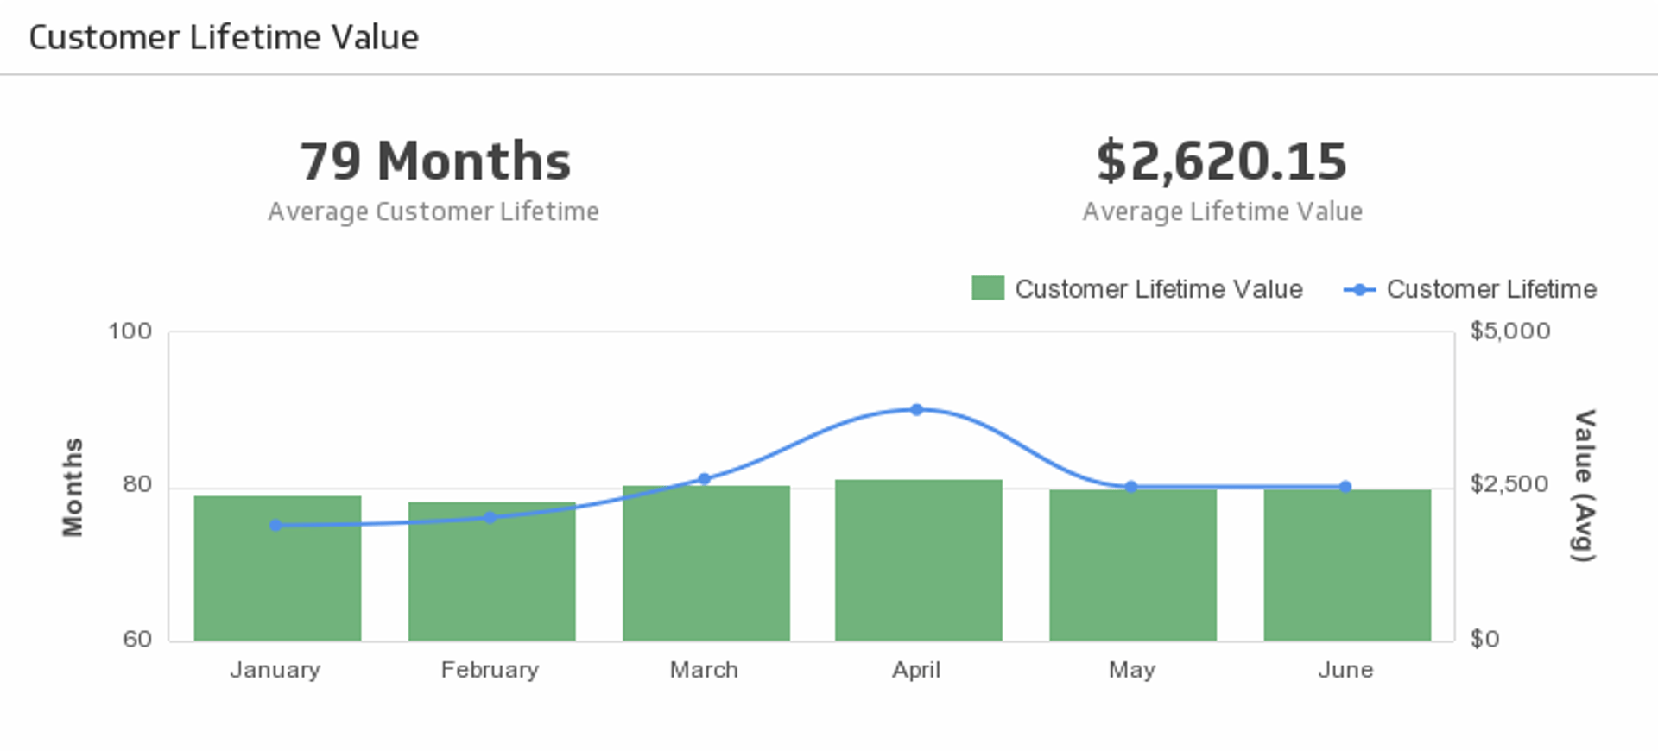
Task: Click the Customer Lifetime Value widget title
Action: (x=224, y=37)
